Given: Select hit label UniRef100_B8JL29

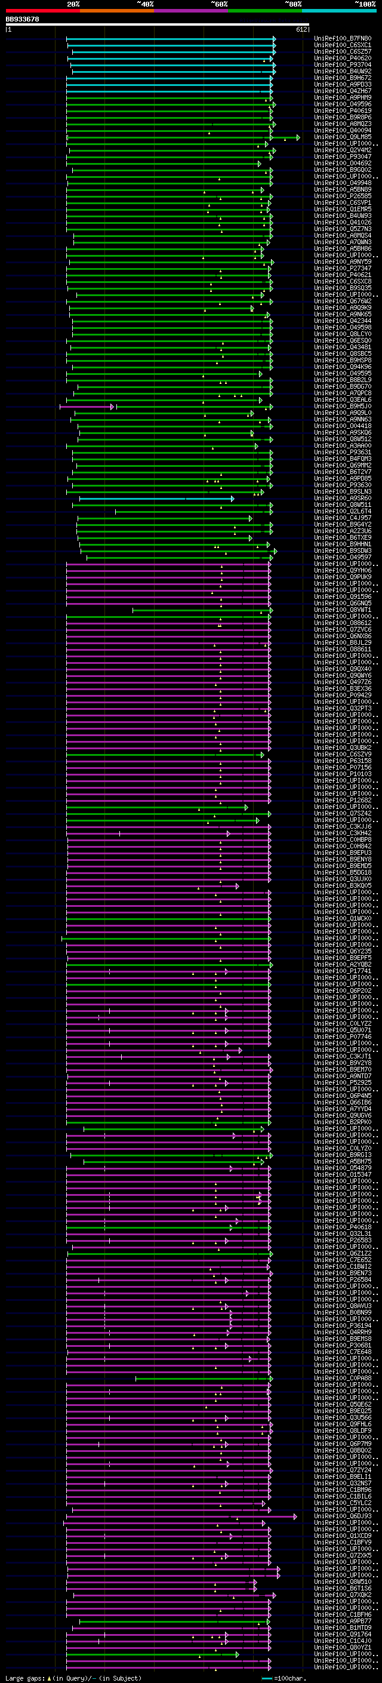Looking at the screenshot, I should click(343, 643).
